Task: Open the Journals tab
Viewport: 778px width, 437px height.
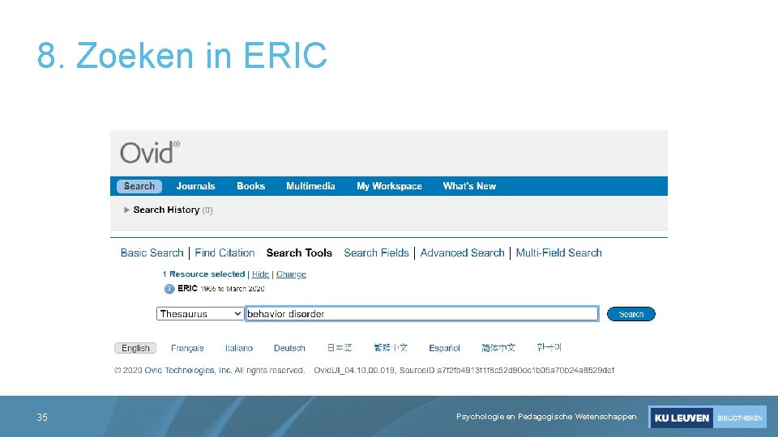Action: pyautogui.click(x=195, y=186)
